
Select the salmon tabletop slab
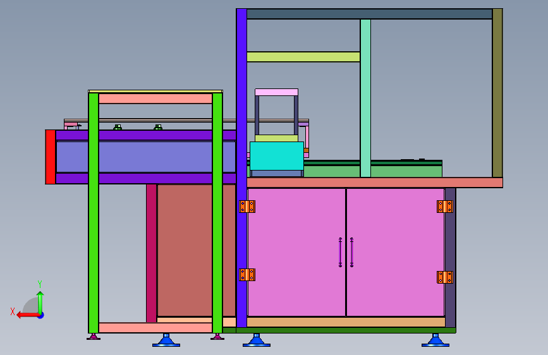click(375, 183)
